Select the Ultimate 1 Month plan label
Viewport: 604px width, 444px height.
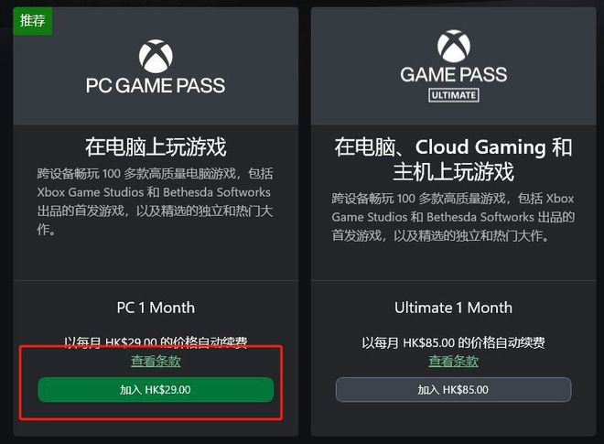coord(453,308)
